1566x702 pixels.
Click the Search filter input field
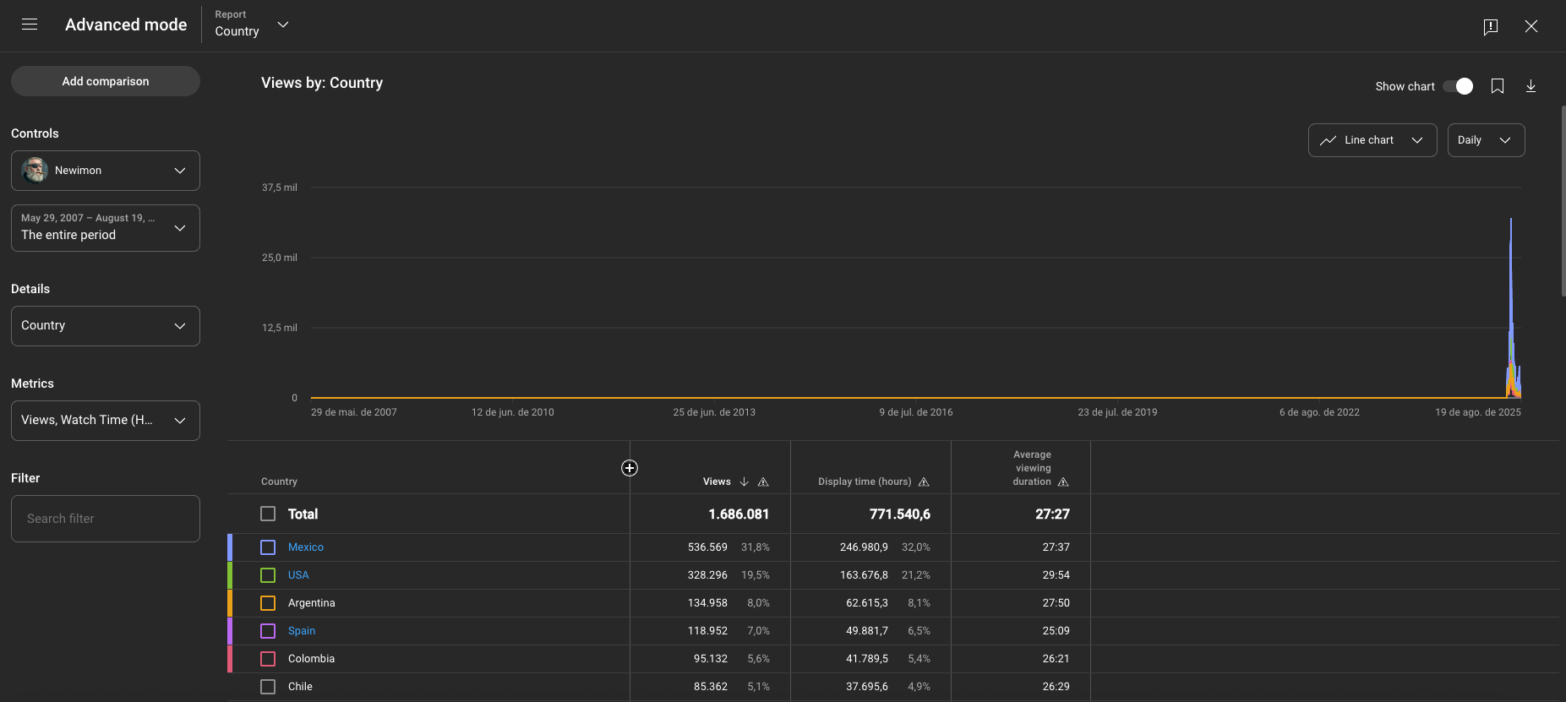coord(106,519)
